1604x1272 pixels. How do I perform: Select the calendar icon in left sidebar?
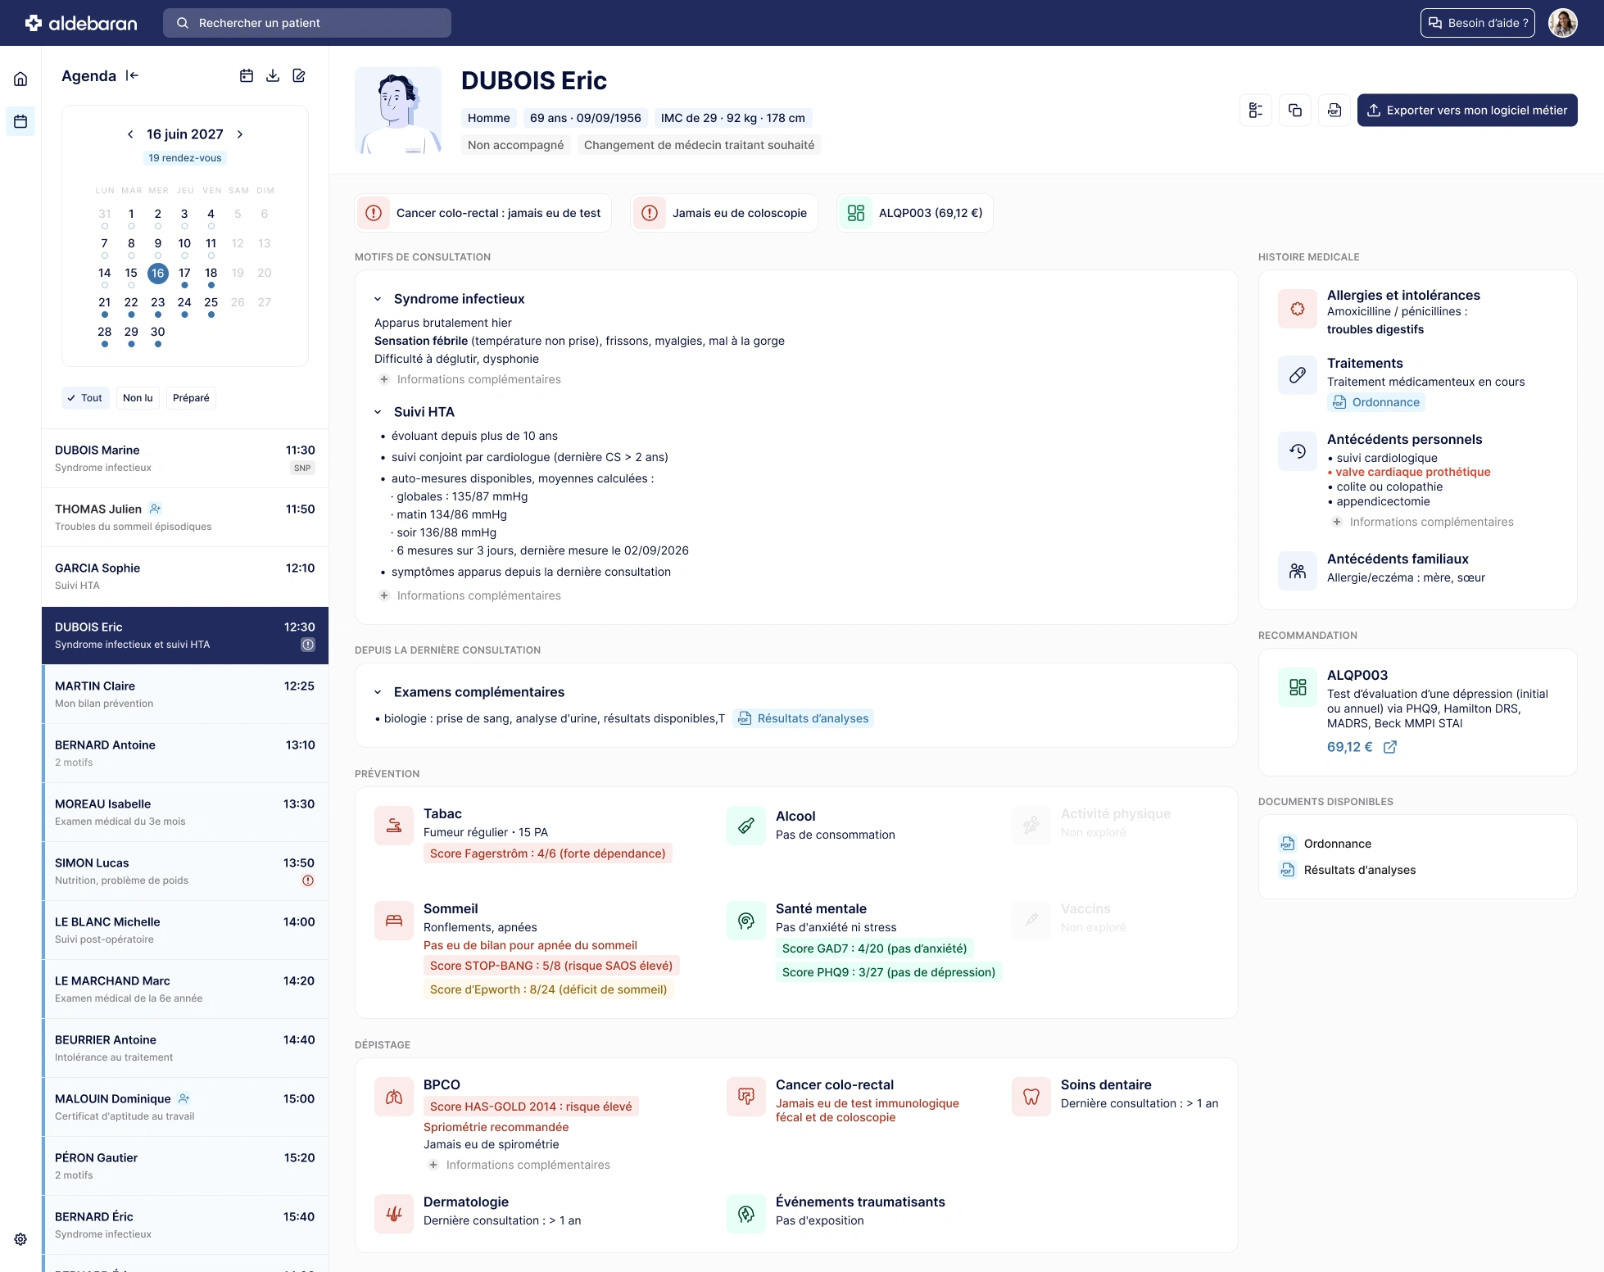[x=20, y=121]
